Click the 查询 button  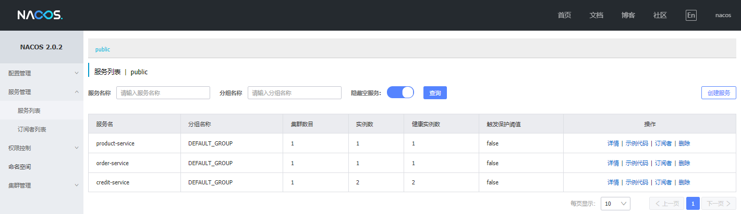435,92
